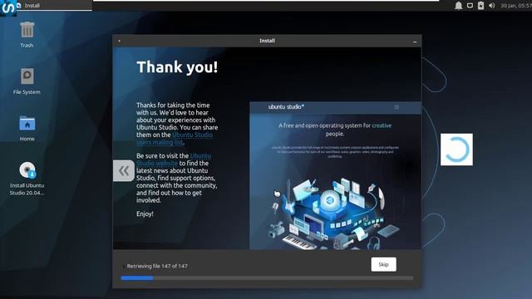Click the 'Retrieving file 147 of 147' status text
532x299 pixels.
coord(157,266)
